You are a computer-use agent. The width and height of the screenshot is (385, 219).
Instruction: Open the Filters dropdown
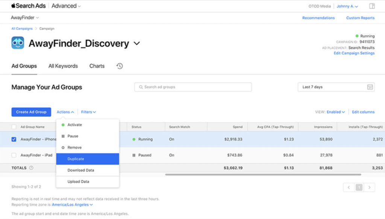[88, 112]
